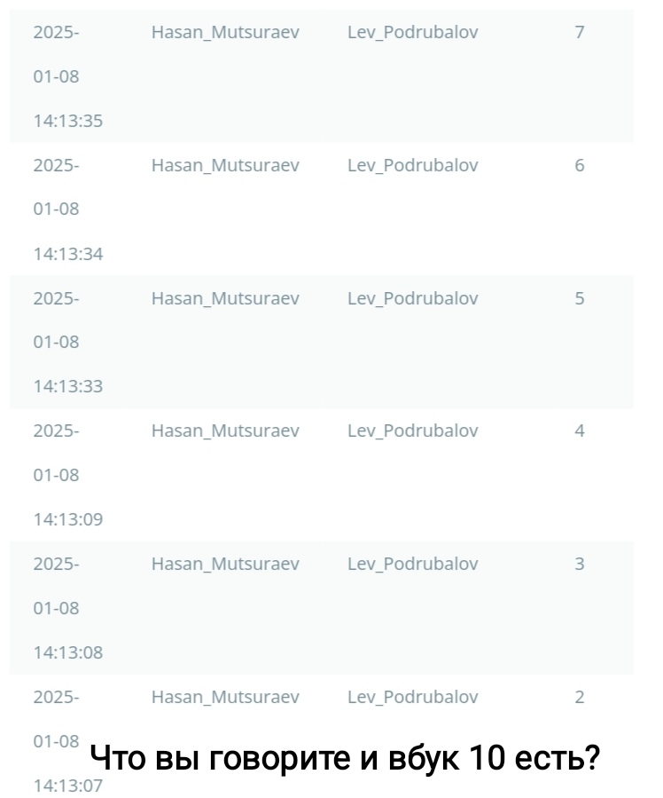Click Hasan_Mutsuraev in the 14:13:33 row
663x798 pixels.
(225, 298)
